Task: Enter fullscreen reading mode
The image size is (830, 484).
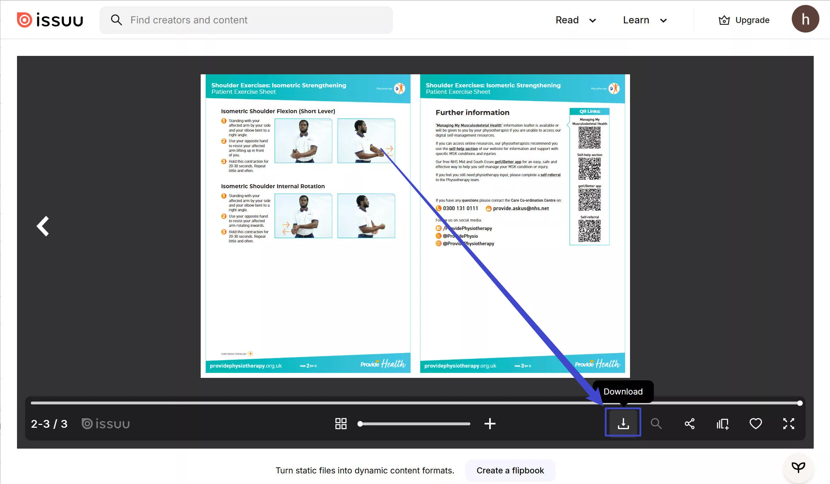Action: pyautogui.click(x=789, y=423)
